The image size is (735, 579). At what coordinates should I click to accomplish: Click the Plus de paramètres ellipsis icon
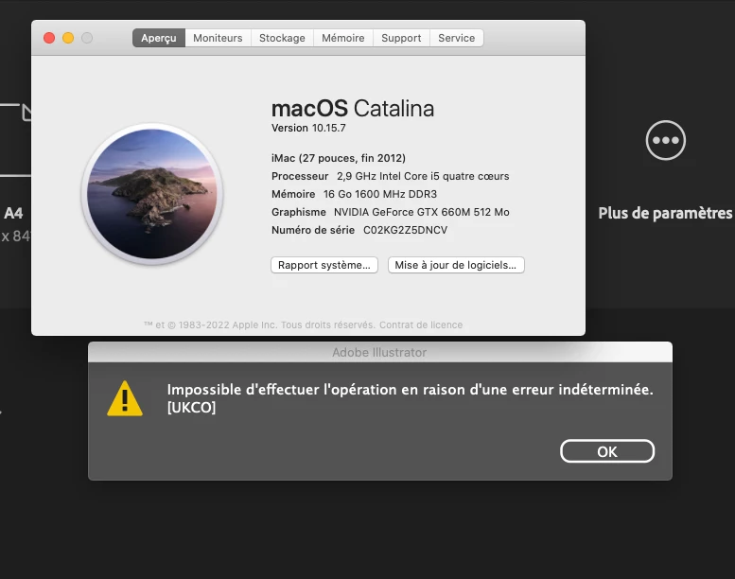point(666,140)
